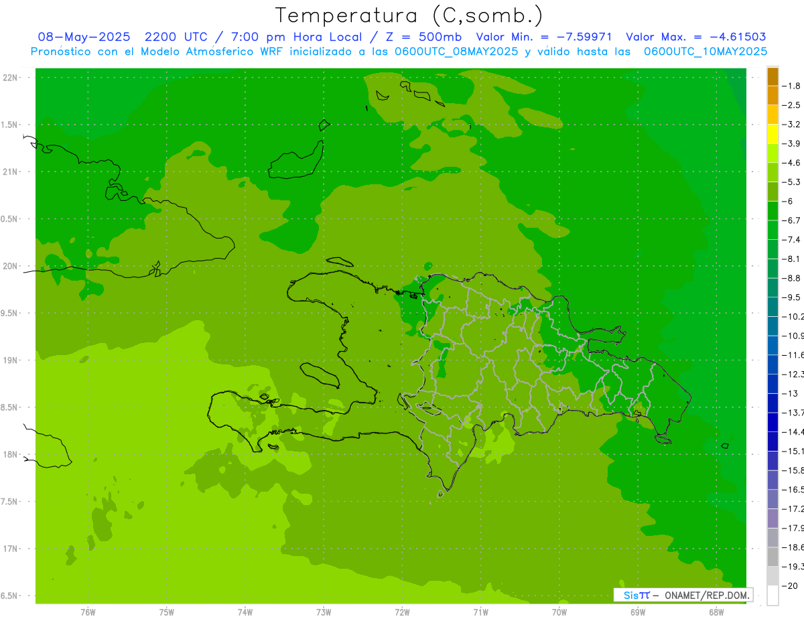Click the '76W' longitude label
This screenshot has width=804, height=621.
pos(88,612)
